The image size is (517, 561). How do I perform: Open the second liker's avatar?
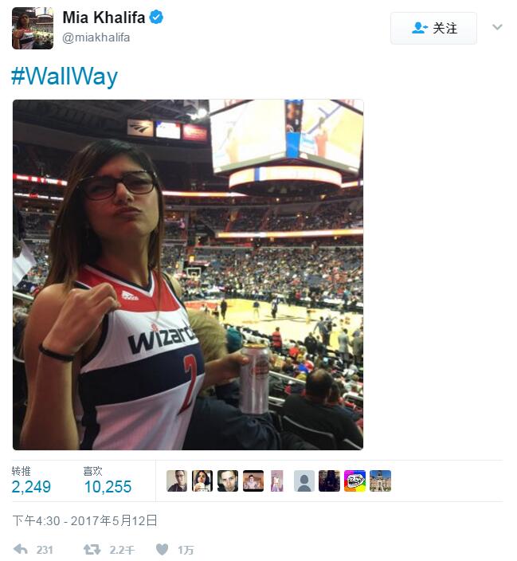202,481
